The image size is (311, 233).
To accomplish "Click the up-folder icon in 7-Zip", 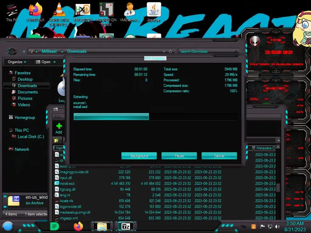I will [56, 140].
